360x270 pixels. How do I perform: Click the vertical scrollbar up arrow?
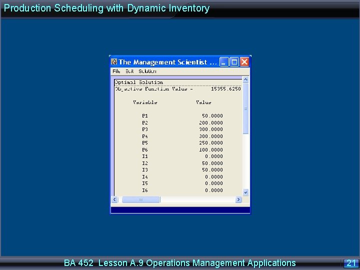click(x=245, y=79)
